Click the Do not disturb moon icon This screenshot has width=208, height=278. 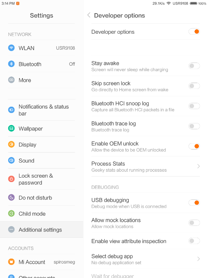(11, 198)
